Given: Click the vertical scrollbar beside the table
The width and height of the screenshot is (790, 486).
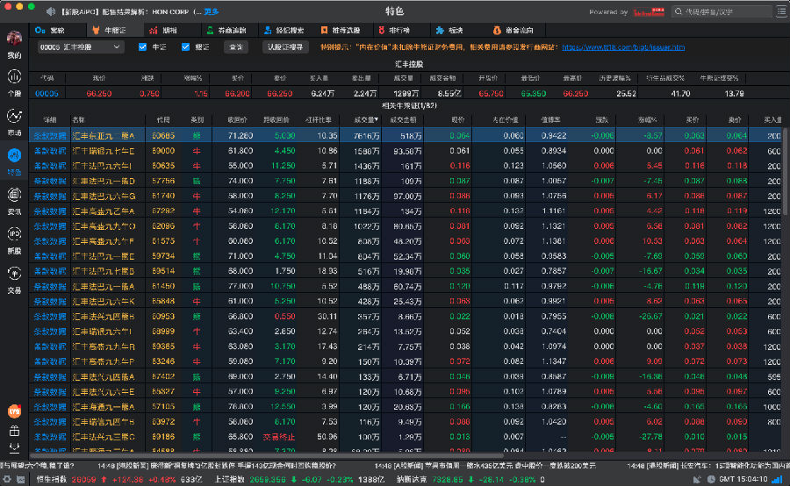Looking at the screenshot, I should 785,171.
